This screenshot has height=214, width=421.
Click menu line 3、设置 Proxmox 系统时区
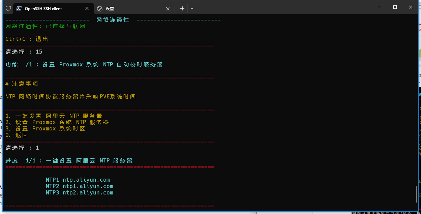pos(46,129)
